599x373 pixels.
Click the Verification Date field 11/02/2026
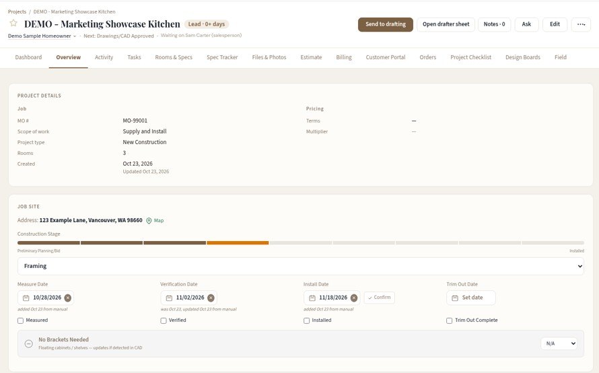[x=190, y=298]
